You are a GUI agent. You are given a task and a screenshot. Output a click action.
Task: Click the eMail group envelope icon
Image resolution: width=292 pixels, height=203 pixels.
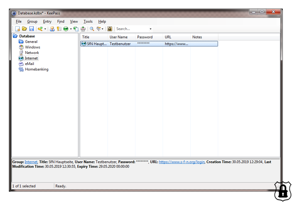[x=21, y=64]
